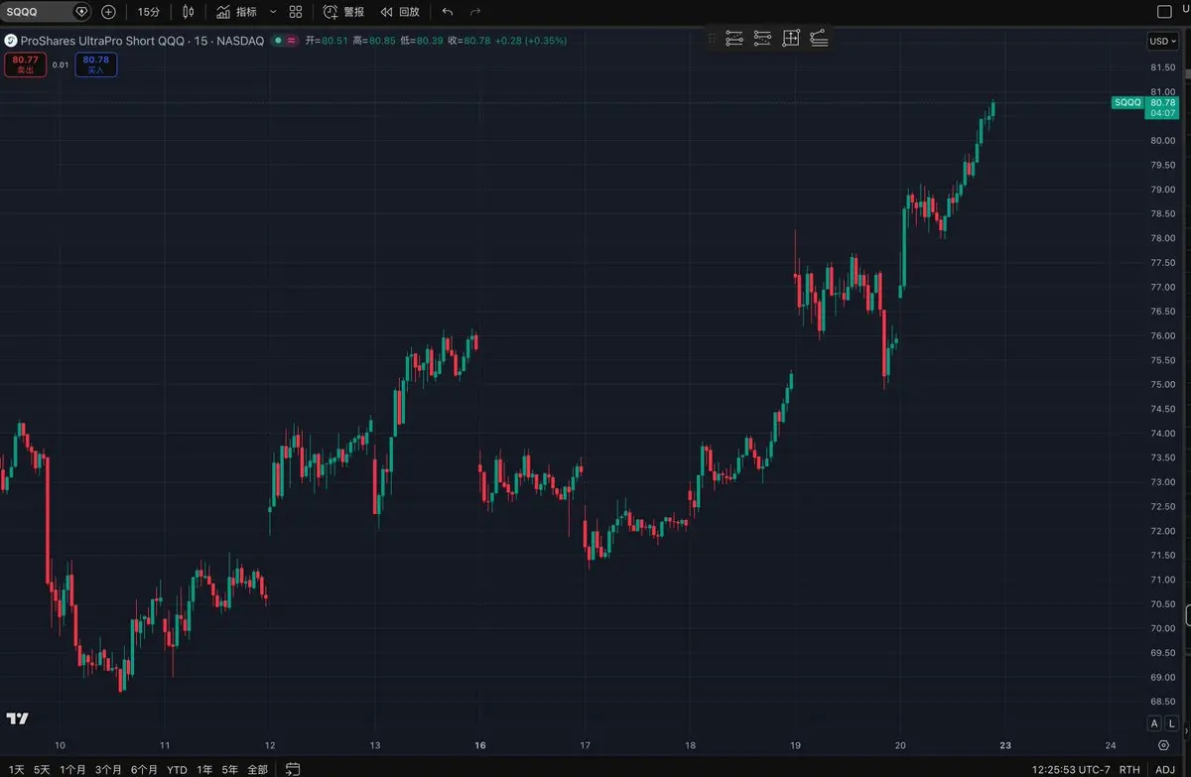
Task: Open chart settings gear icon
Action: click(x=1163, y=745)
